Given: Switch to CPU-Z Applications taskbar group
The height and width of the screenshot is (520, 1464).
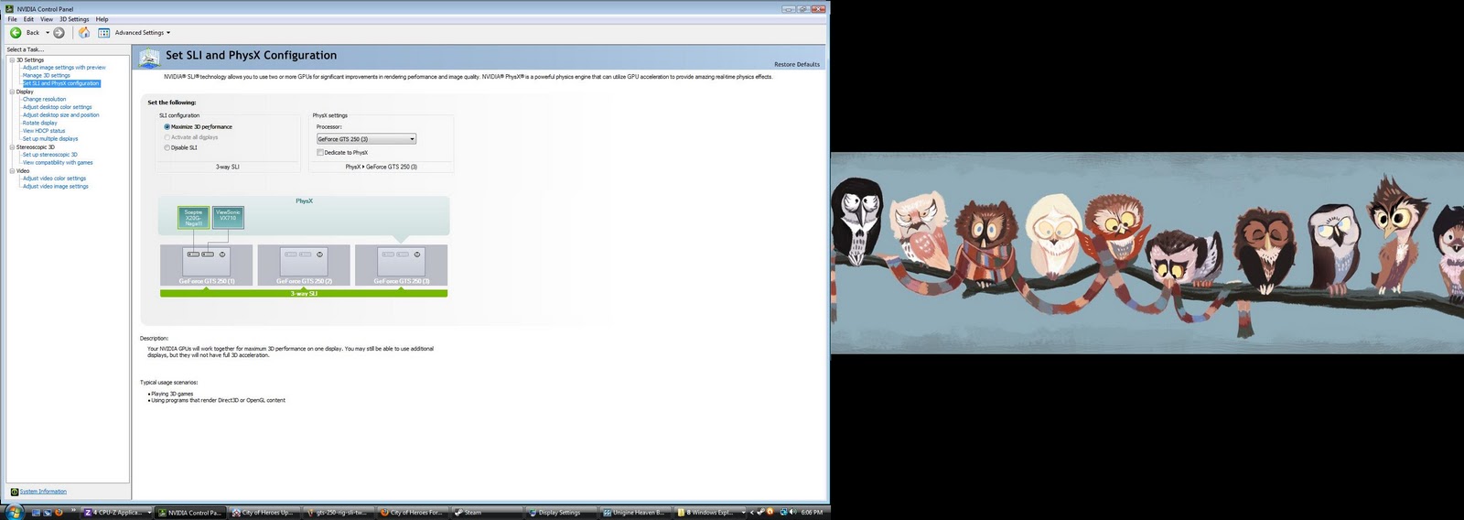Looking at the screenshot, I should (x=116, y=513).
